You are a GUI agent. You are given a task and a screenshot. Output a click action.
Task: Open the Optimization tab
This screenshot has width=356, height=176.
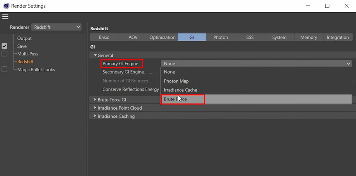162,37
